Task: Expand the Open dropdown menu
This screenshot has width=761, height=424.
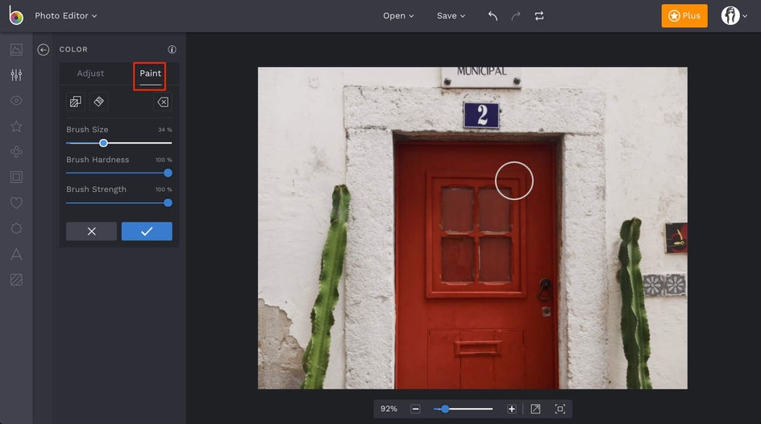Action: [x=398, y=16]
